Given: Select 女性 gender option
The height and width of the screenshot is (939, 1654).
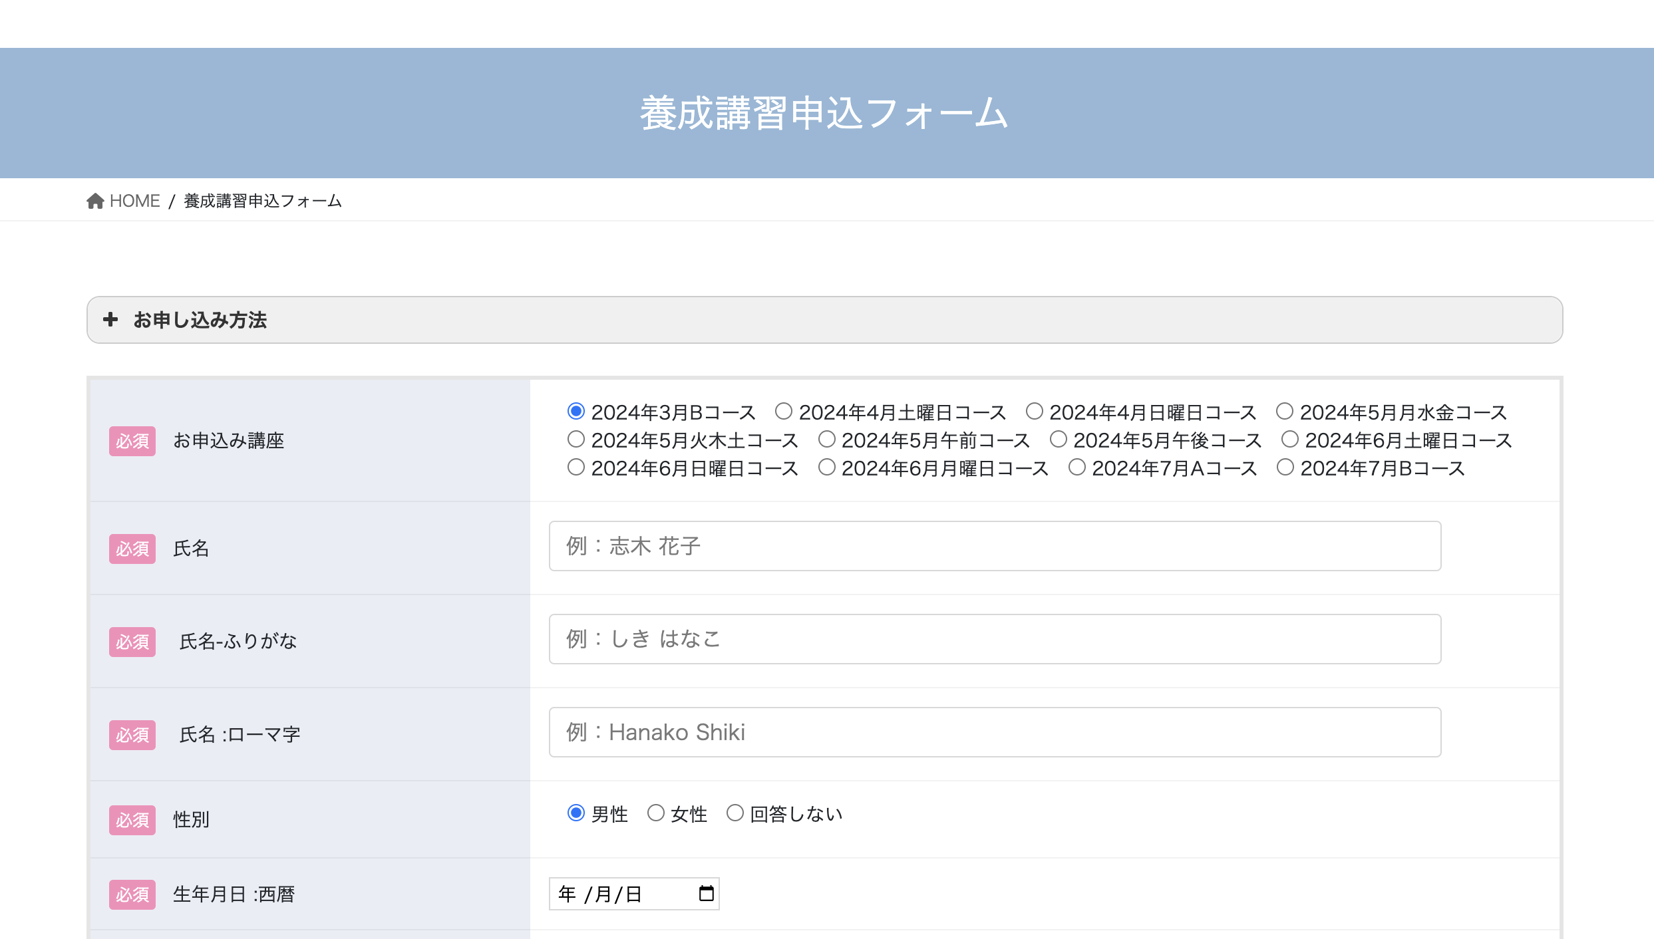Looking at the screenshot, I should 656,813.
